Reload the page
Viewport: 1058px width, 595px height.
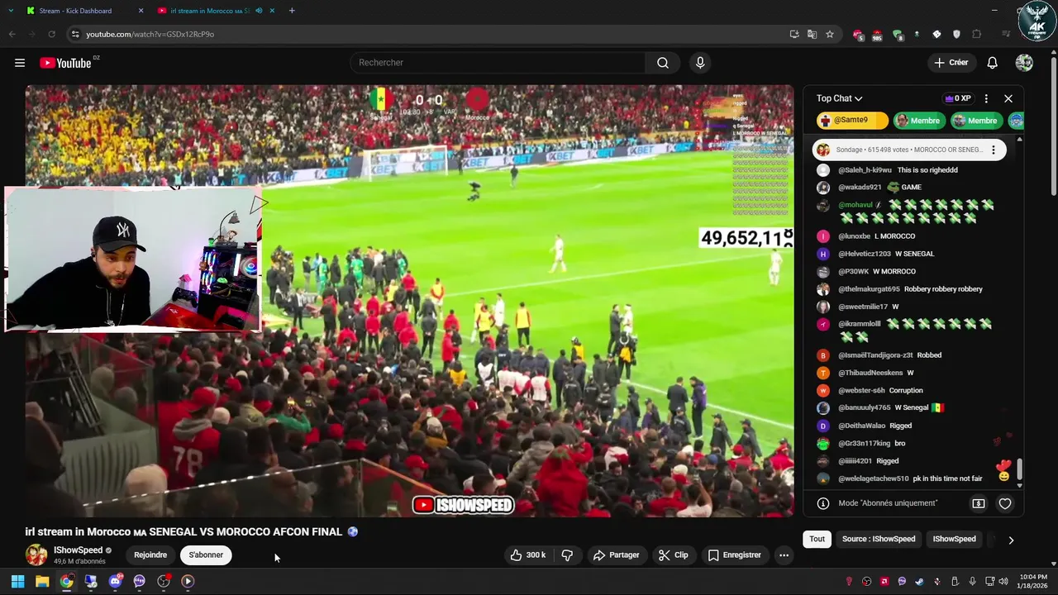pyautogui.click(x=51, y=34)
